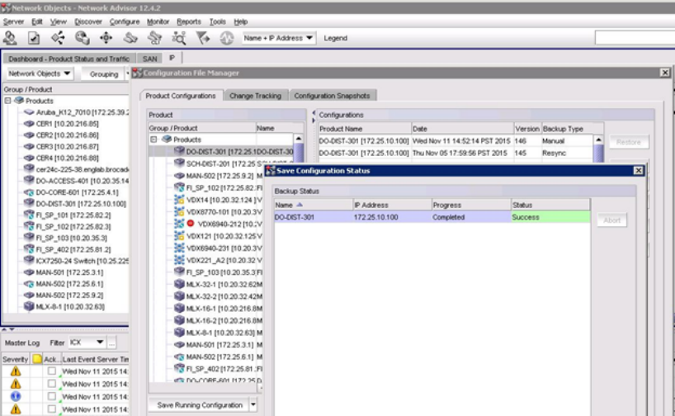This screenshot has height=416, width=675.
Task: Click the ellipsis button next to Filter
Action: pos(111,343)
